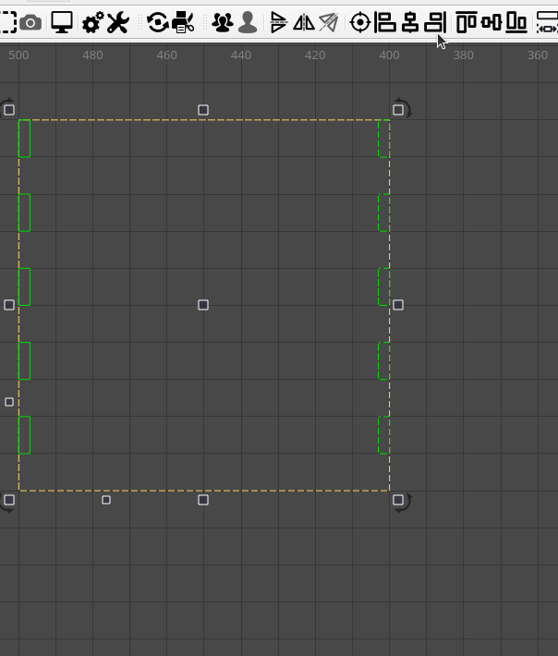Screen dimensions: 558x656
Task: Select the fourth solid green rectangle on the left
Action: 25,360
